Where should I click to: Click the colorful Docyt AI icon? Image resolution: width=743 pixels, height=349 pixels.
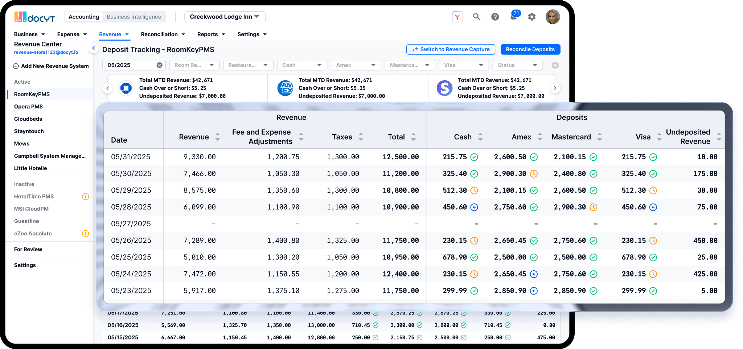coord(457,17)
